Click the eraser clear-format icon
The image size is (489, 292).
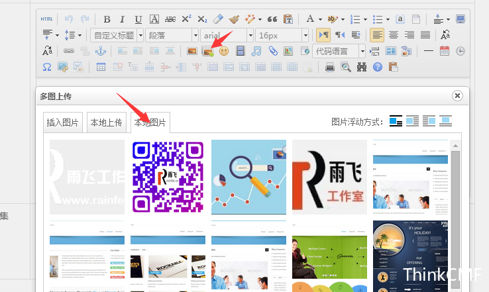click(218, 19)
